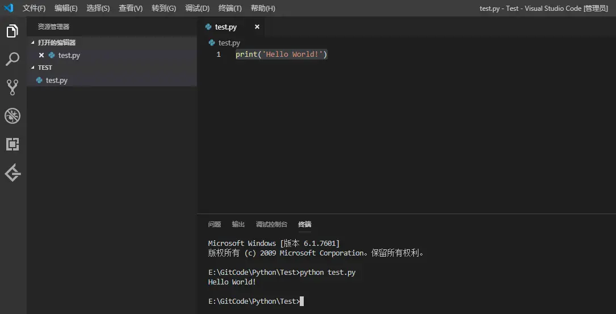Click the 版权所有 (c) 2009 Microsoft Corporation line
The image size is (616, 314).
(x=316, y=253)
